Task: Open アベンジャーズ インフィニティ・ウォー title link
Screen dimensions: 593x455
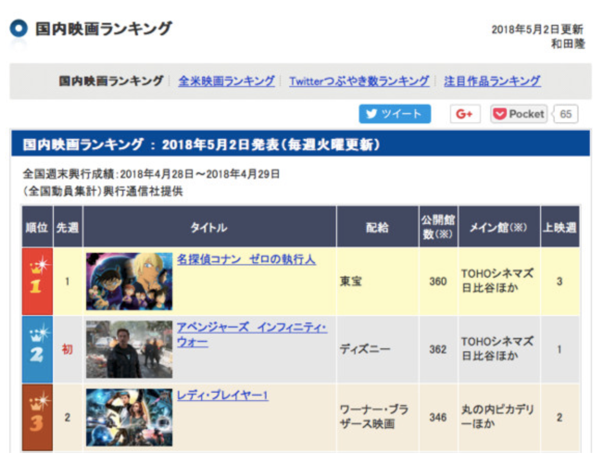Action: 252,328
